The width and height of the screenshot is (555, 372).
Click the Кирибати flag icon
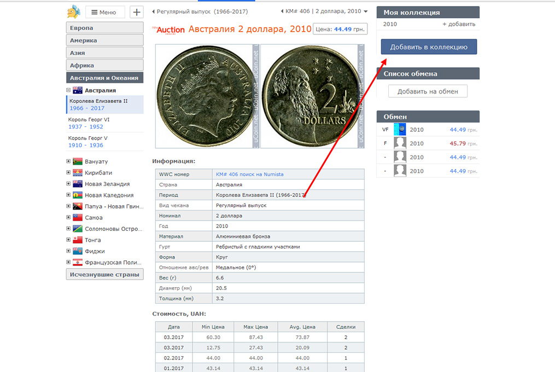(x=77, y=173)
